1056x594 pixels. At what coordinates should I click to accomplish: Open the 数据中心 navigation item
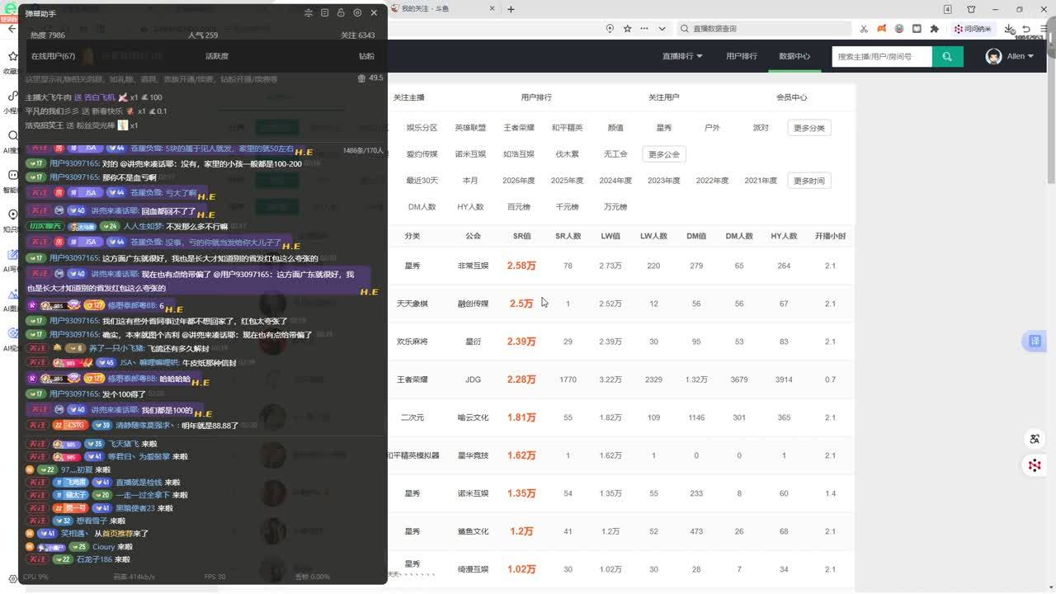coord(794,56)
